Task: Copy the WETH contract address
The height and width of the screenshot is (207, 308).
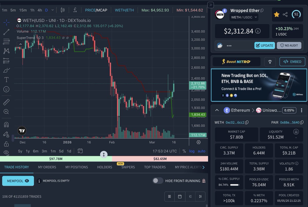Action: coord(246,123)
